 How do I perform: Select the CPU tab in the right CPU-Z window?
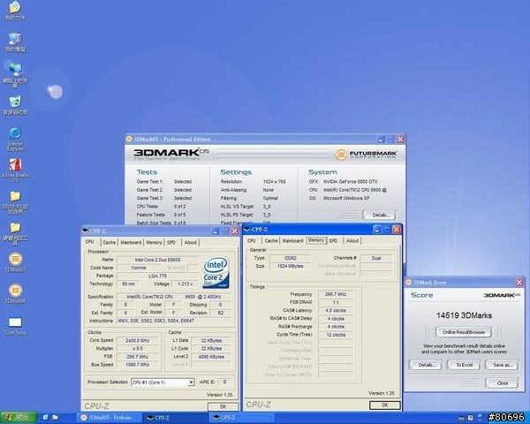(x=252, y=241)
